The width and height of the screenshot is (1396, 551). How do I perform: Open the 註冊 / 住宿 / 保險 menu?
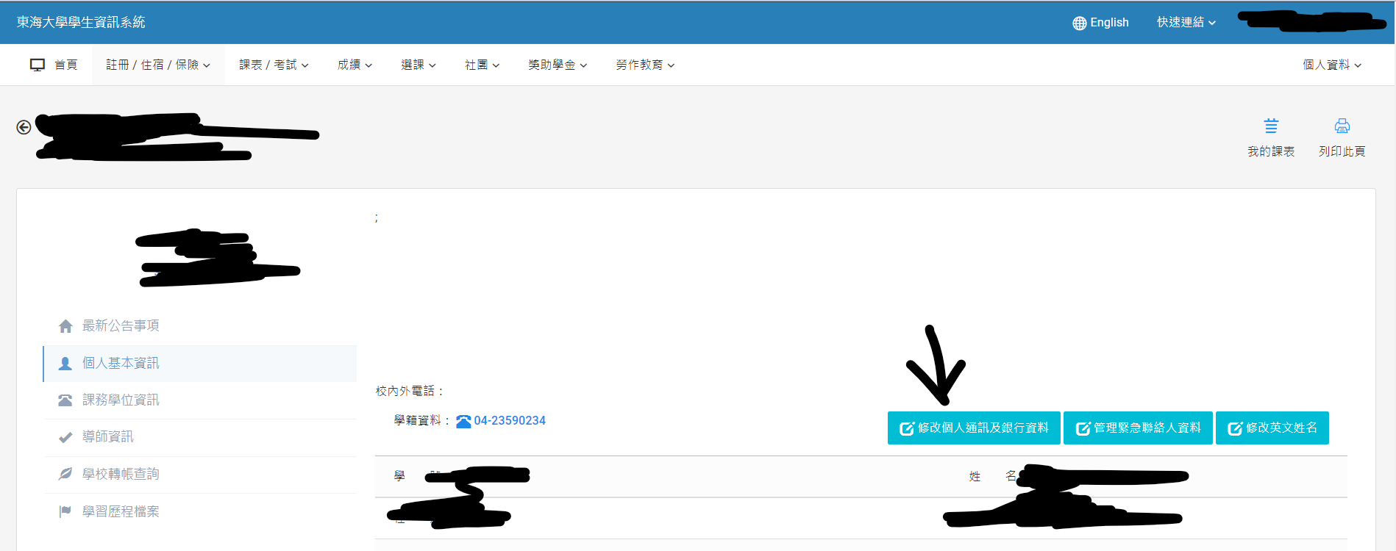(158, 65)
